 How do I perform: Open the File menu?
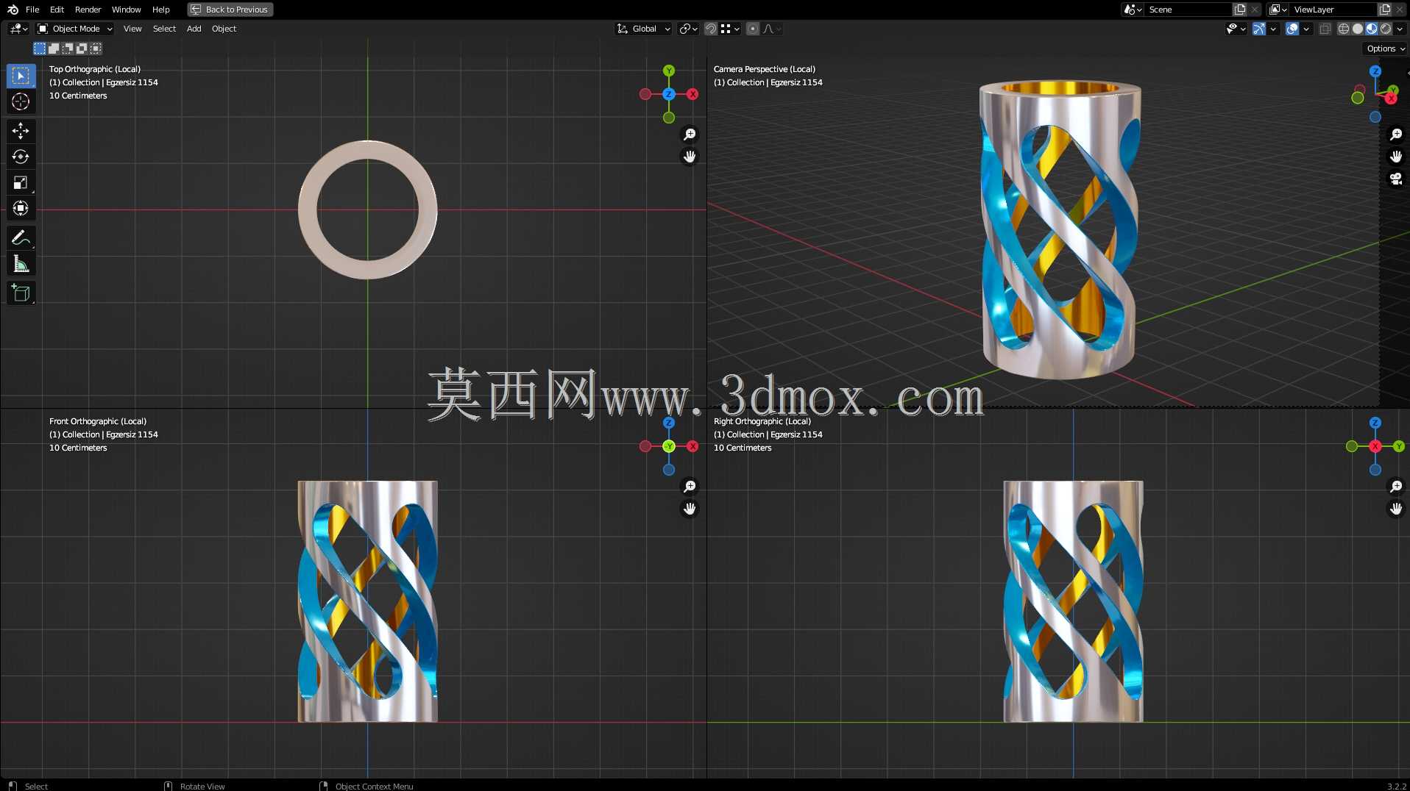coord(32,10)
